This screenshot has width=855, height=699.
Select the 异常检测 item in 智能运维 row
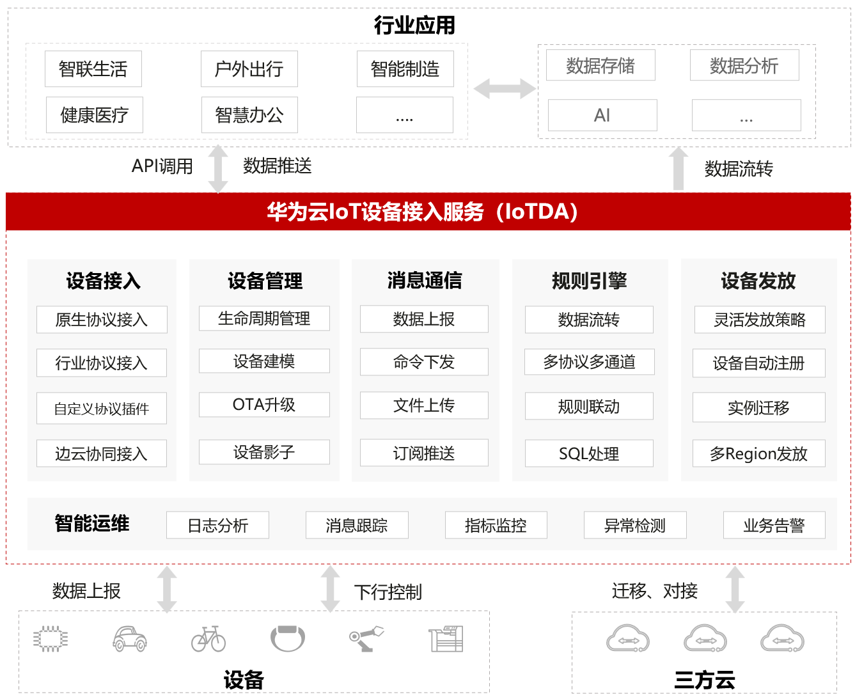click(635, 525)
